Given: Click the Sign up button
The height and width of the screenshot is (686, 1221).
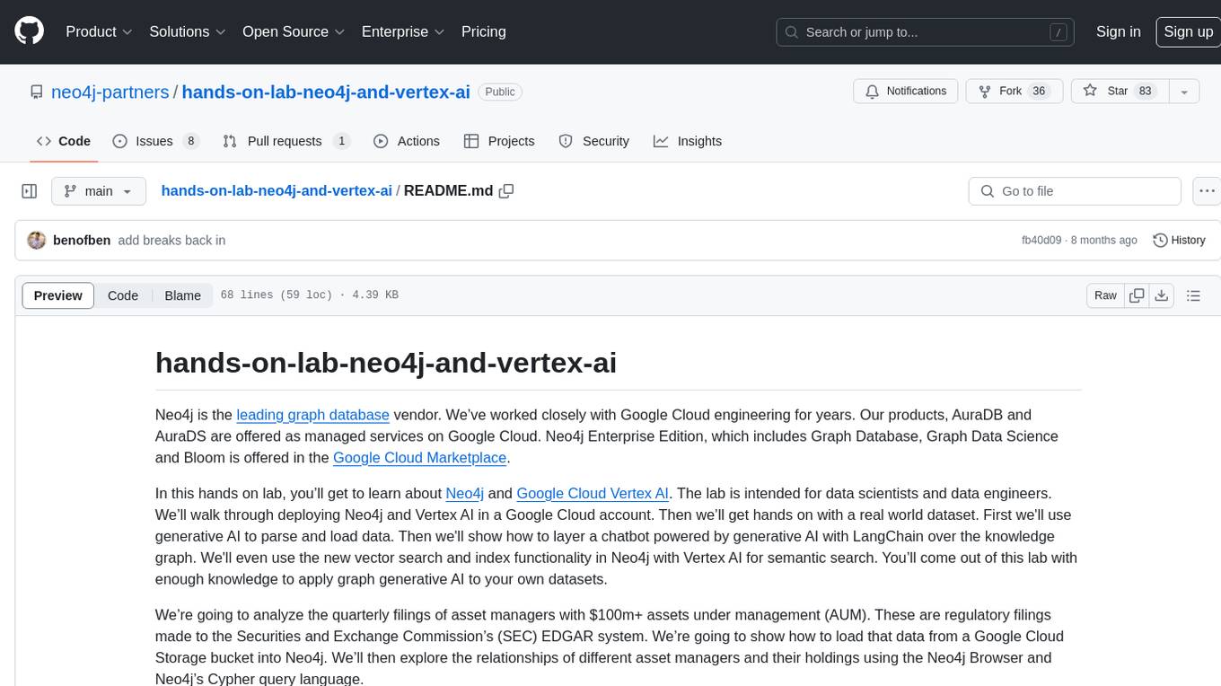Looking at the screenshot, I should (x=1188, y=31).
